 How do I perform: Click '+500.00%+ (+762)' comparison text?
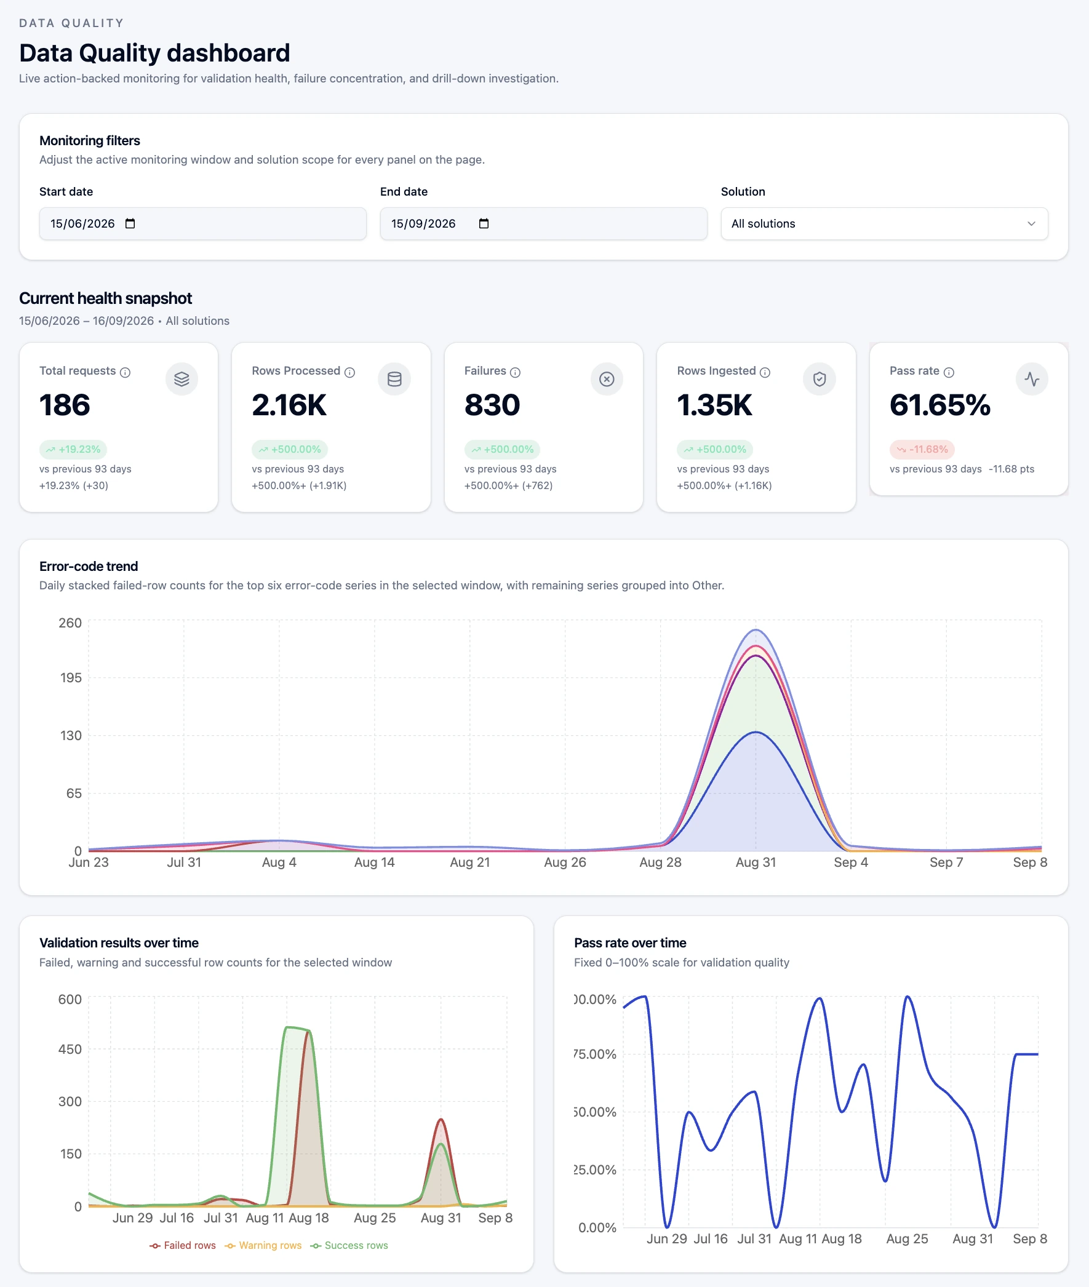click(x=508, y=486)
